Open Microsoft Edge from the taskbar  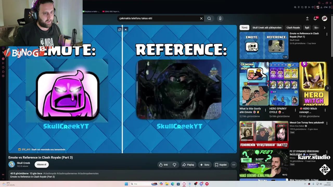click(172, 184)
